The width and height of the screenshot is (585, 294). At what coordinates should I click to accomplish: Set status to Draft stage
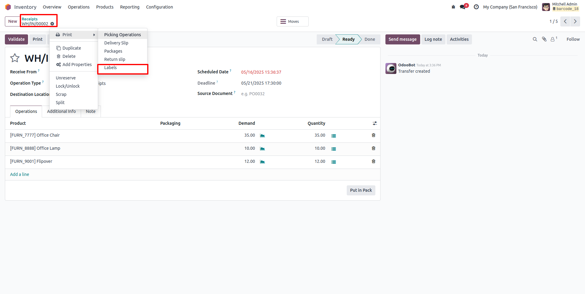pyautogui.click(x=327, y=39)
